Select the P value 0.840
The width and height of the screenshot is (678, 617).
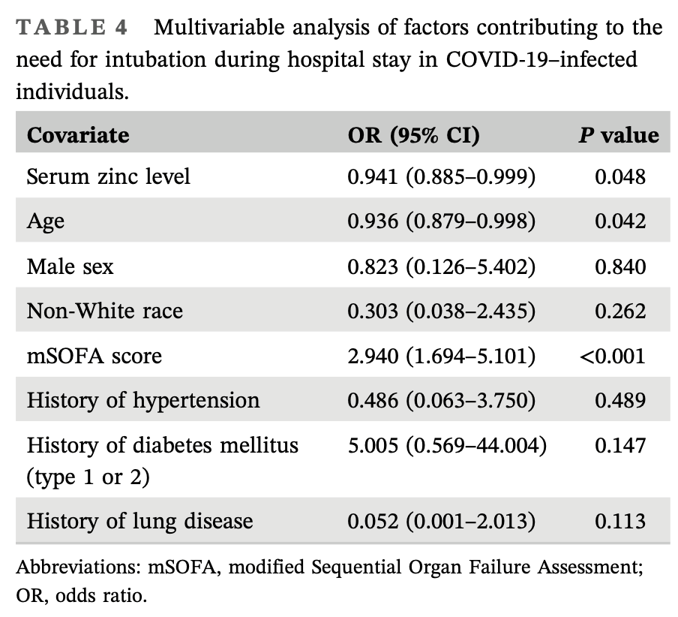(619, 266)
